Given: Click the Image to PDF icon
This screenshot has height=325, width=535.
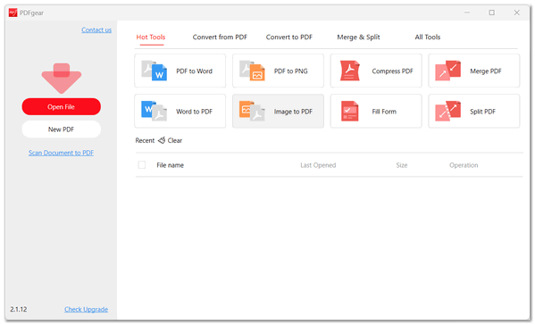Looking at the screenshot, I should (x=252, y=112).
